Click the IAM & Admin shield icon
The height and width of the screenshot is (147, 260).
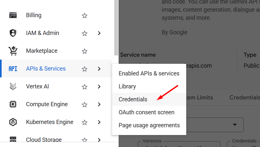[x=13, y=33]
